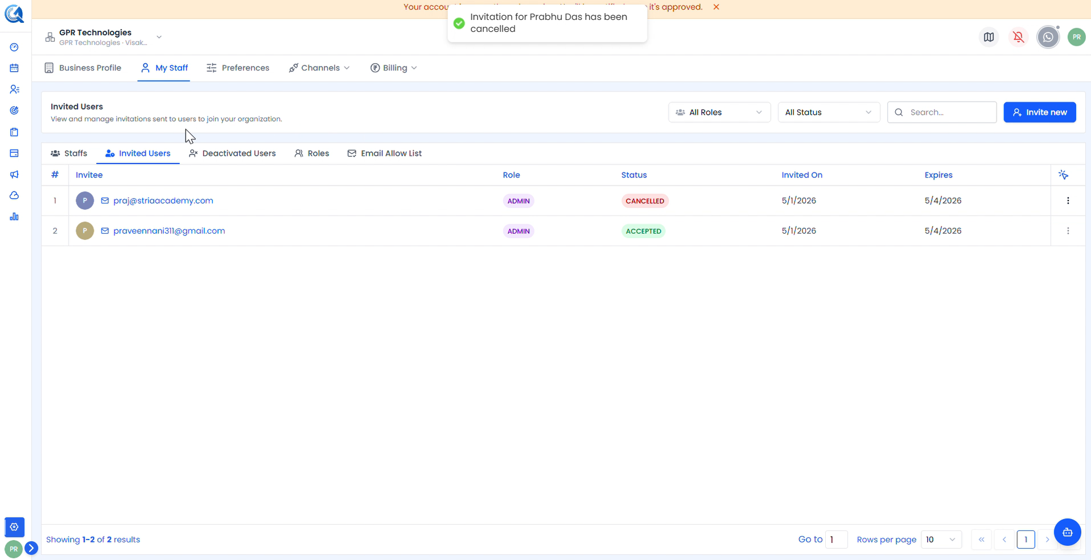Viewport: 1091px width, 560px height.
Task: Select the Invited Users sub-tab
Action: coord(138,154)
